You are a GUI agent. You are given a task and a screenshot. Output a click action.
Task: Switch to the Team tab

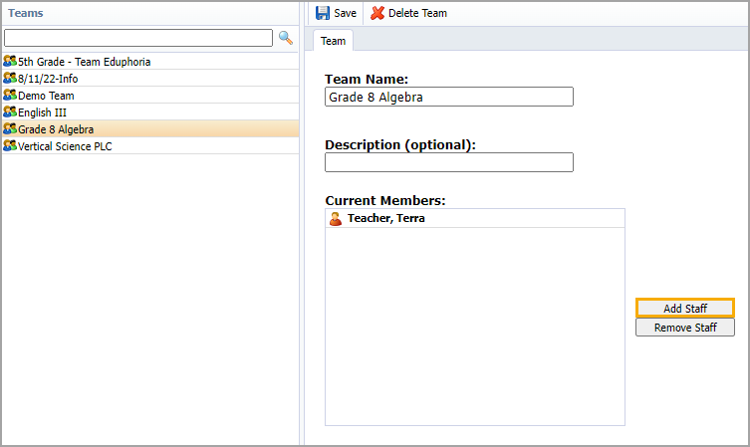pyautogui.click(x=333, y=41)
